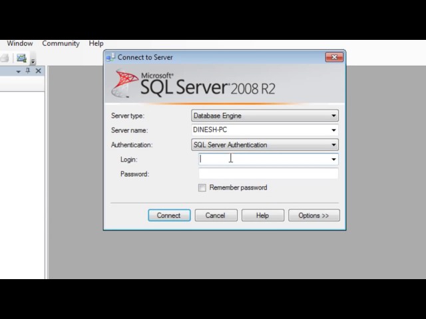
Task: Open the Window menu
Action: (20, 43)
